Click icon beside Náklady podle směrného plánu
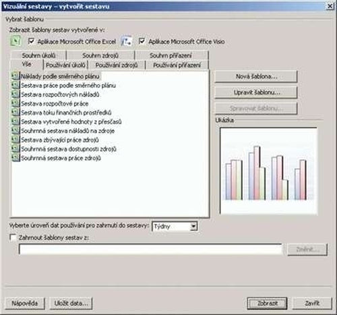 16,76
